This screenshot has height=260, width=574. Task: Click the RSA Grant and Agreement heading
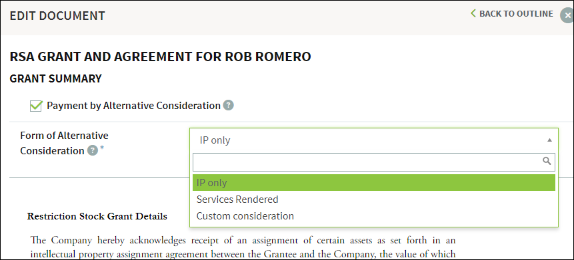[x=161, y=57]
